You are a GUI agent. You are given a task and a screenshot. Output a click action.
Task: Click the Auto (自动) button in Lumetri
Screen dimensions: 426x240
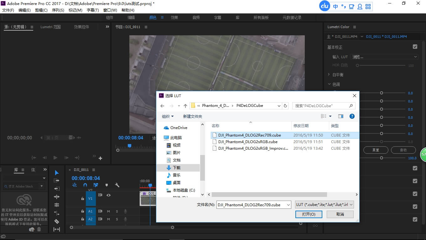[x=403, y=150]
